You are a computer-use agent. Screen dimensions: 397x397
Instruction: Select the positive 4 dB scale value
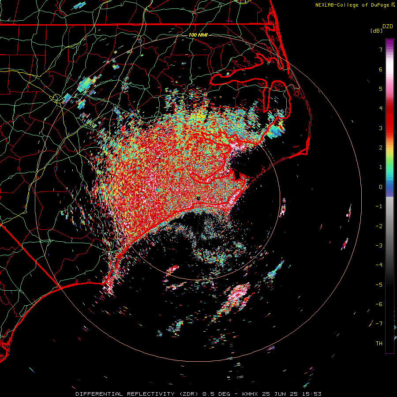coord(381,109)
